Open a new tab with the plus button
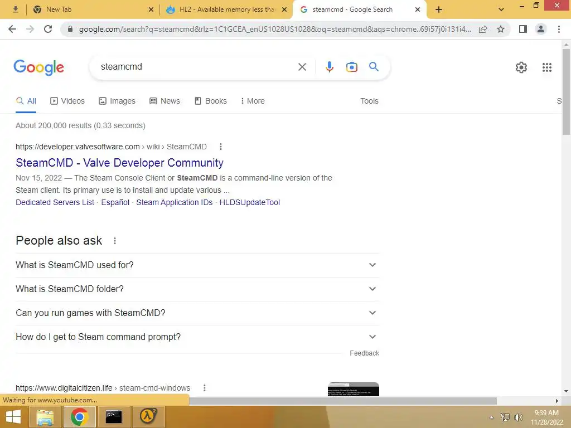The image size is (571, 428). [x=439, y=9]
